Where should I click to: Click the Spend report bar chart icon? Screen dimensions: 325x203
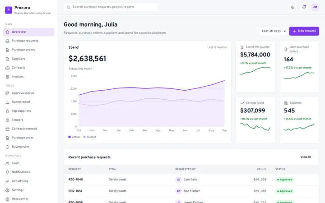pyautogui.click(x=8, y=102)
